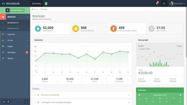Click the New Robots teal person icon
Viewport: 187px width, 105px height.
pyautogui.click(x=38, y=29)
